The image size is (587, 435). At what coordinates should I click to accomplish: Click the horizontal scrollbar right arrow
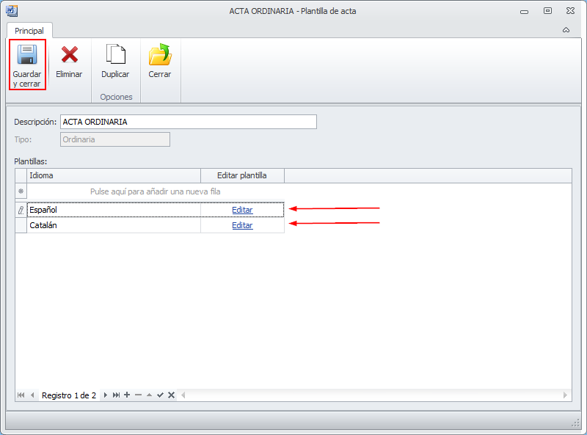(x=565, y=395)
